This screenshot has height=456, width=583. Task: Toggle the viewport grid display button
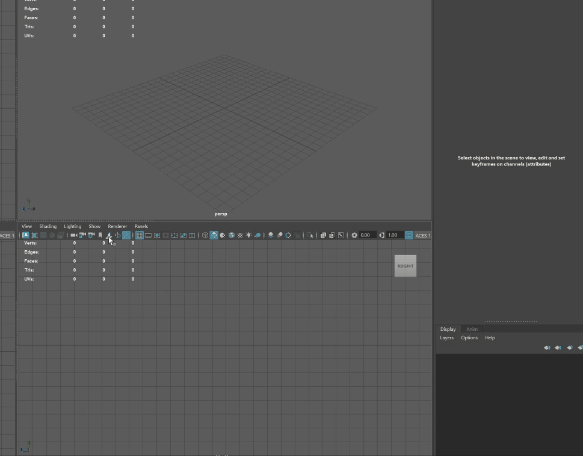click(139, 235)
